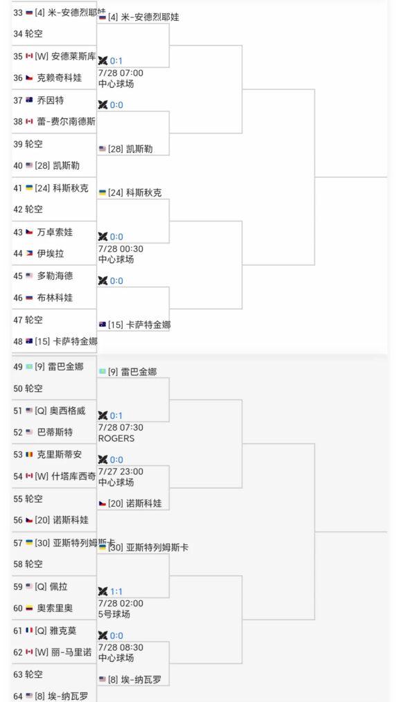Screen dimensions: 399x702
Task: Open the 1:1 score link on 5号球场 match
Action: 116,591
